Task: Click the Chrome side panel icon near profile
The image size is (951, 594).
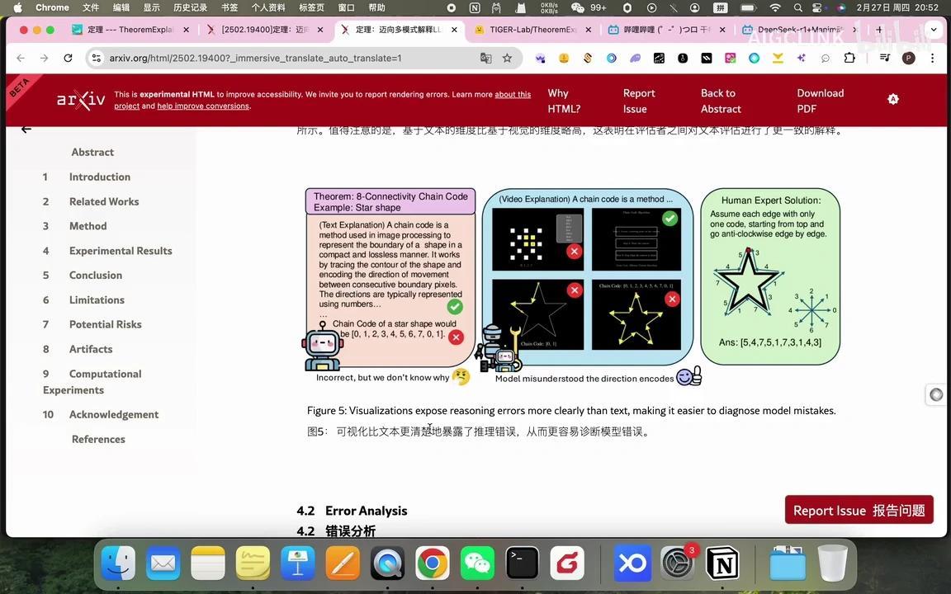Action: tap(884, 59)
